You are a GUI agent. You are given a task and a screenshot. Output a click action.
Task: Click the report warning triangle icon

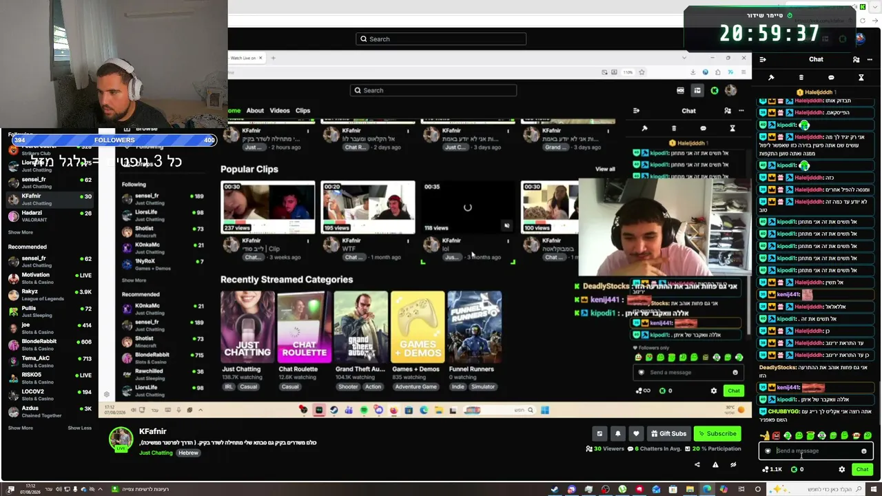pyautogui.click(x=715, y=464)
